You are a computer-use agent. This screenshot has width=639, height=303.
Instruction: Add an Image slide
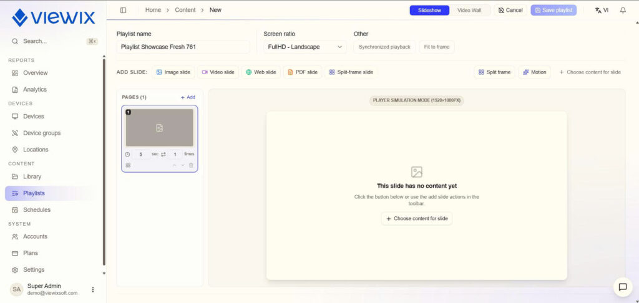173,72
